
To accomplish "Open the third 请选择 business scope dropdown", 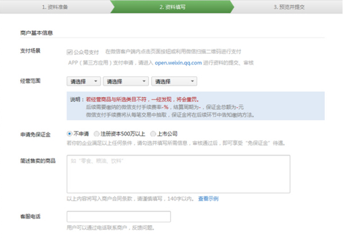I will 174,82.
